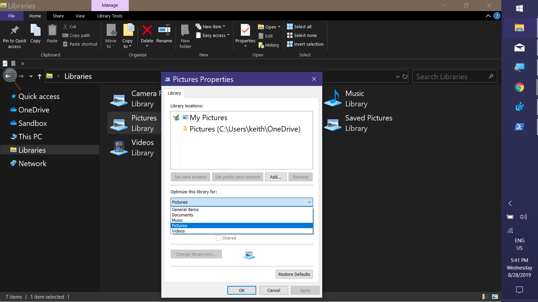Switch to large icons view in status bar
Viewport: 538px width, 302px height.
point(495,297)
